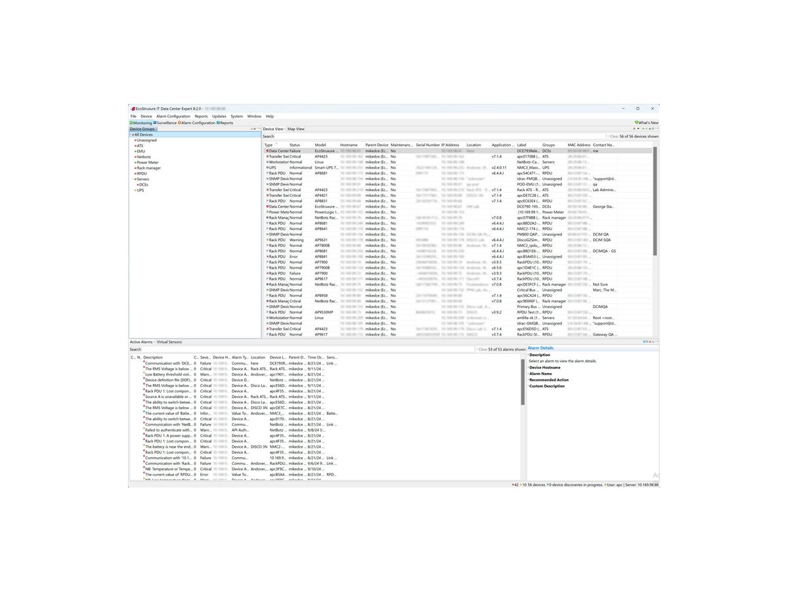Image resolution: width=788 pixels, height=591 pixels.
Task: Open the Updates menu
Action: (219, 116)
